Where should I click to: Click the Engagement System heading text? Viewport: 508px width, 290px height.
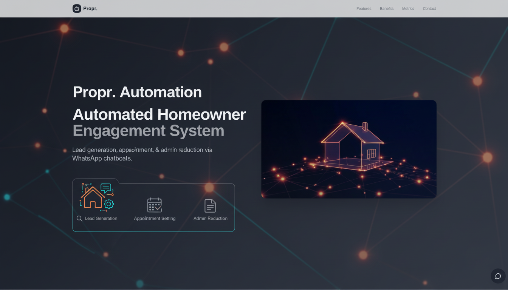coord(149,131)
